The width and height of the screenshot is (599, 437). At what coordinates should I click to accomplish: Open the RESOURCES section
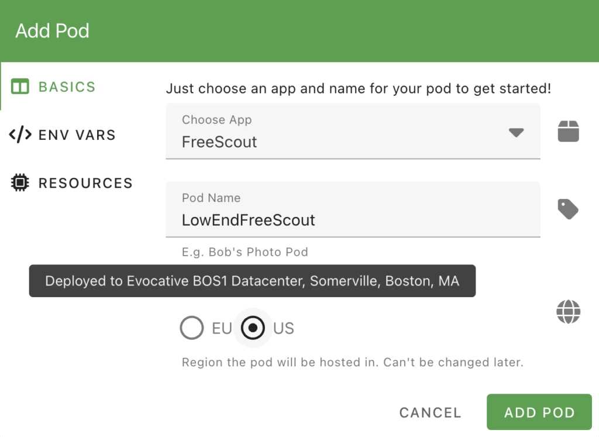(x=85, y=183)
